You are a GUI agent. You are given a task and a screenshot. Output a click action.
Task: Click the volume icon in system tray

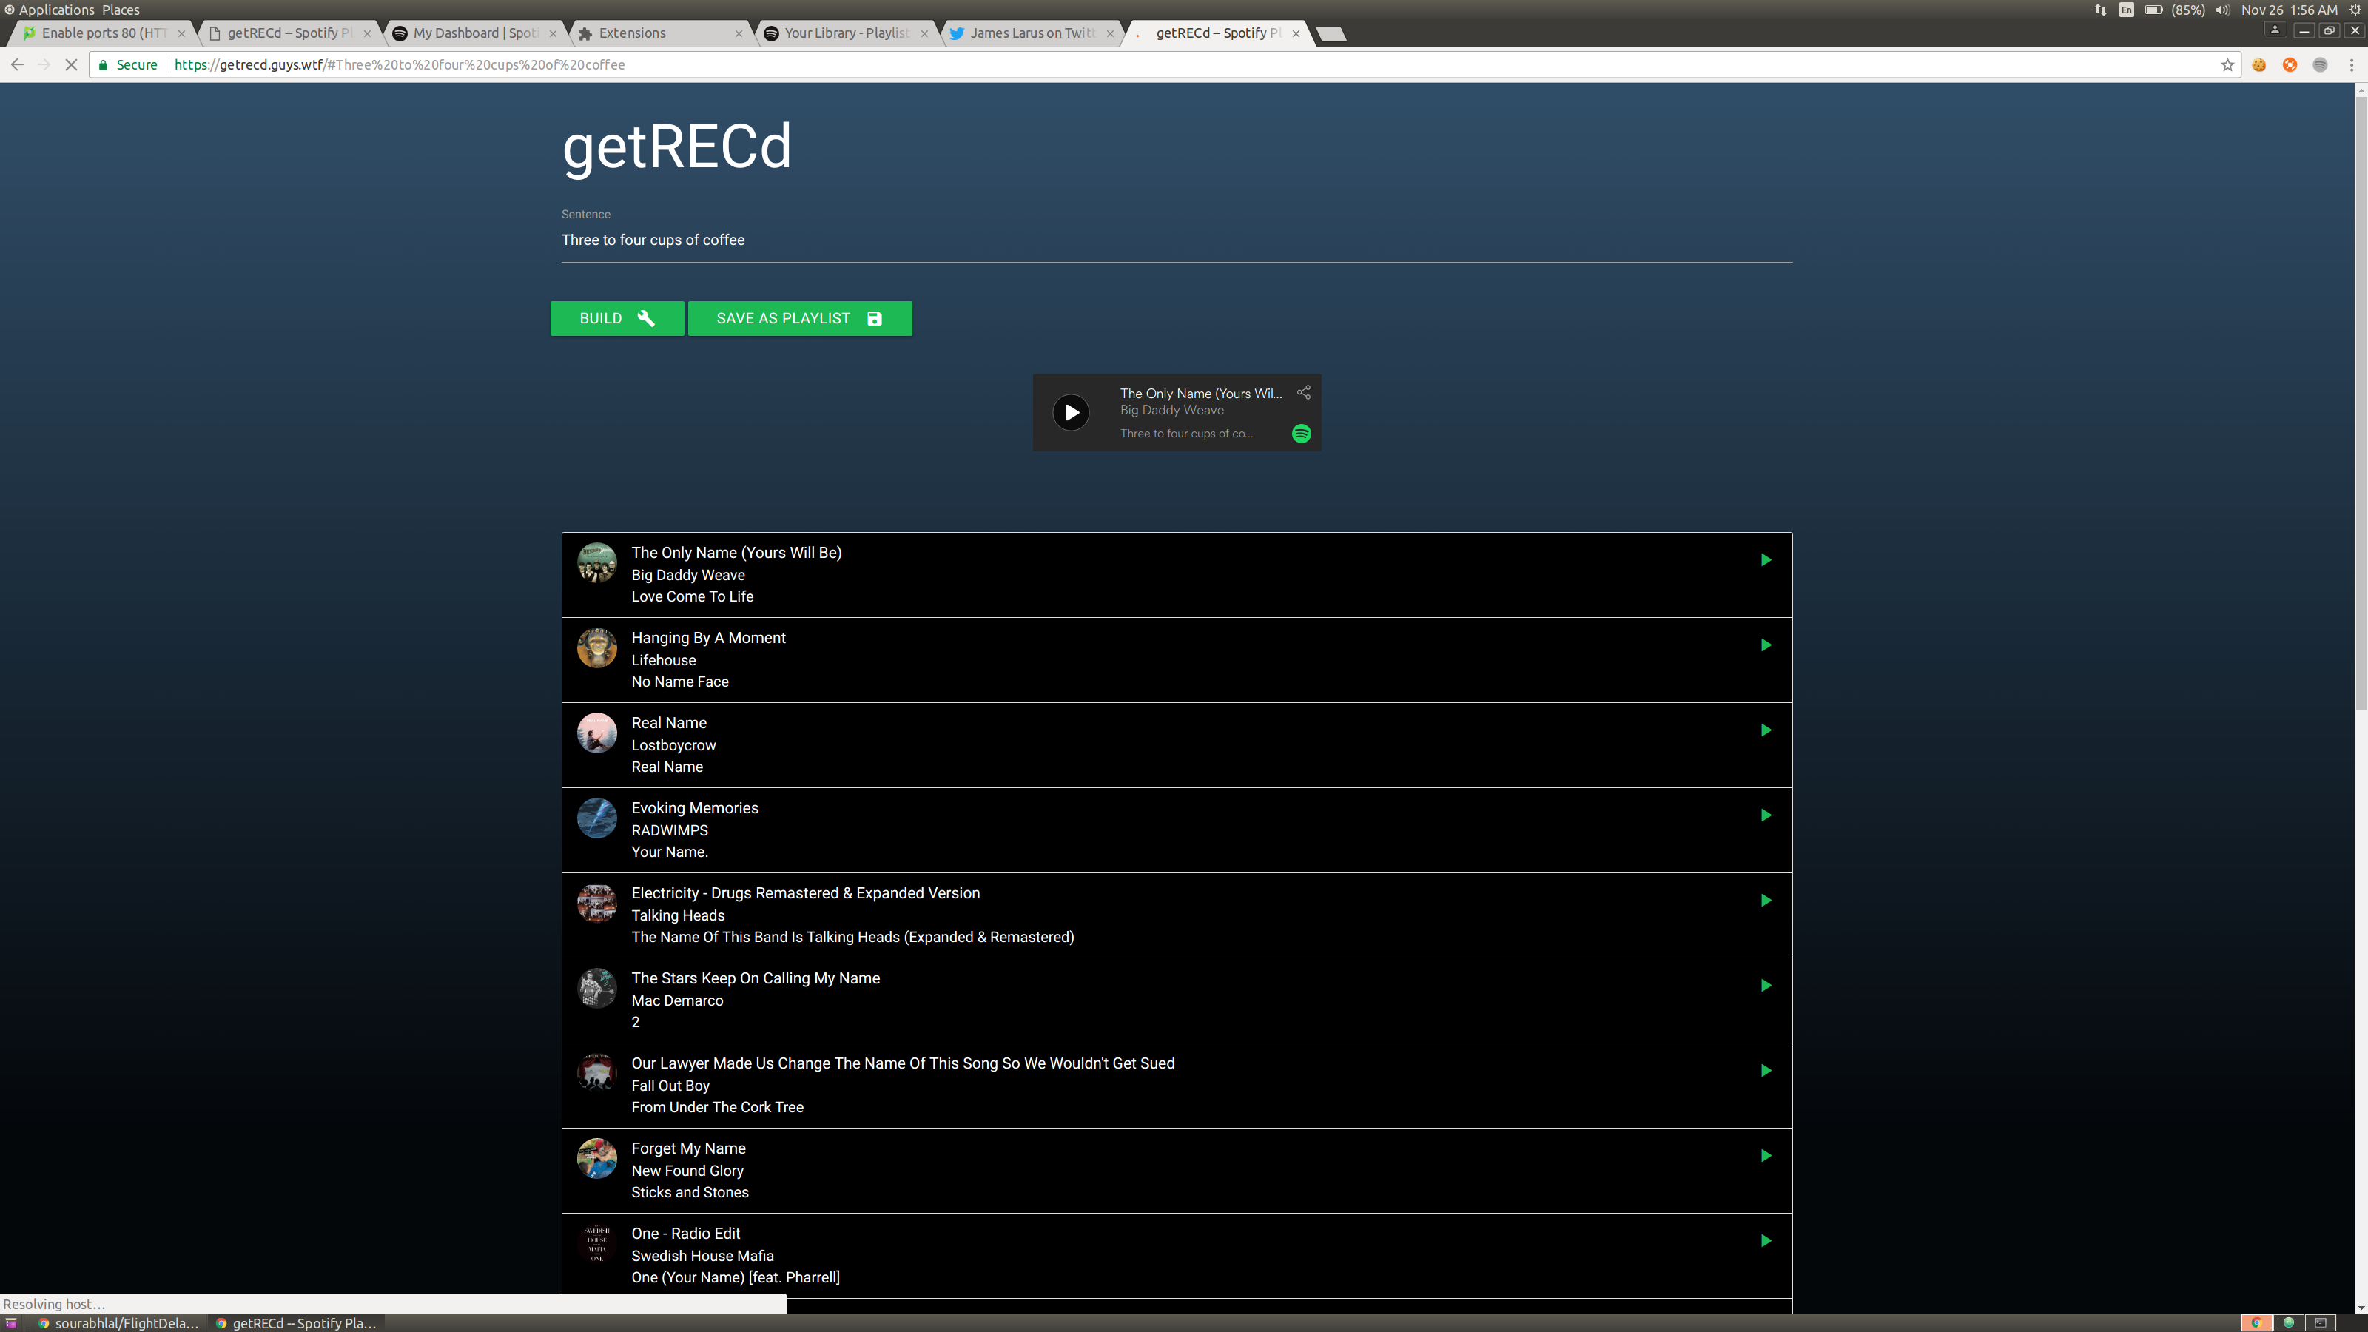coord(2221,9)
